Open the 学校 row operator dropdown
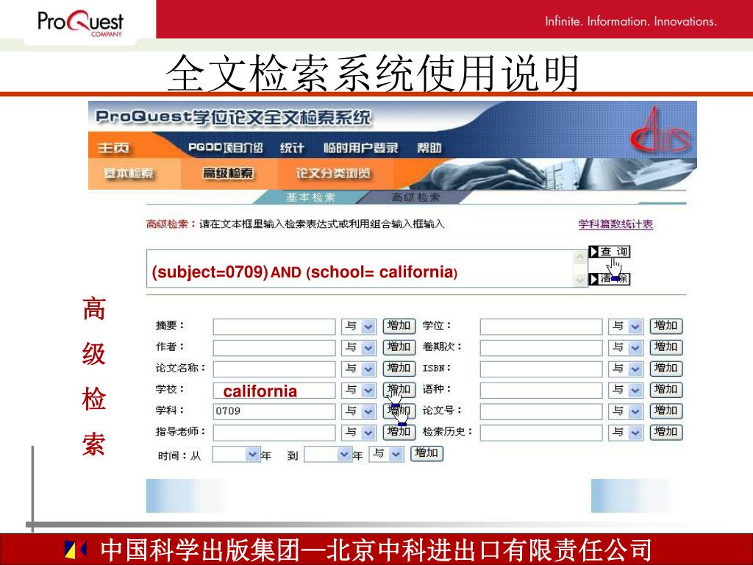The width and height of the screenshot is (753, 565). pos(359,390)
